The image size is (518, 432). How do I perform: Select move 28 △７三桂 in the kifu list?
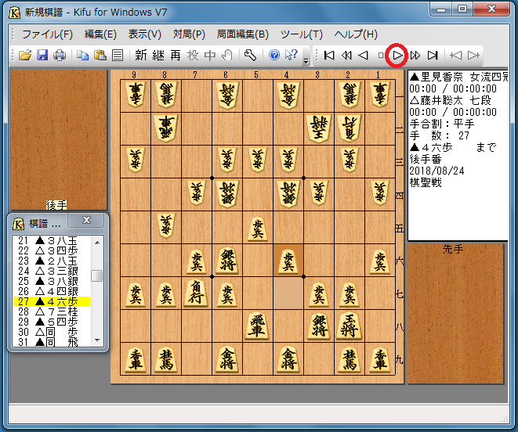pos(53,311)
